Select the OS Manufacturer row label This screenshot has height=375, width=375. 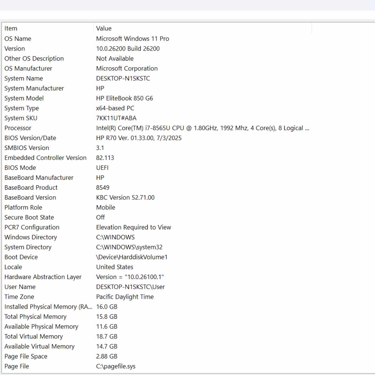coord(28,68)
